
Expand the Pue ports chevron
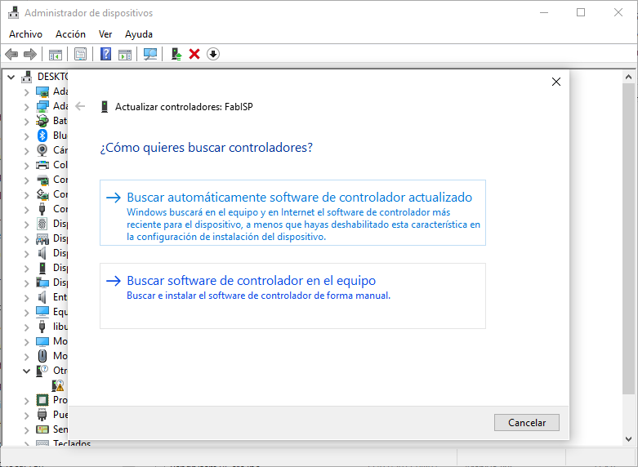tap(26, 415)
